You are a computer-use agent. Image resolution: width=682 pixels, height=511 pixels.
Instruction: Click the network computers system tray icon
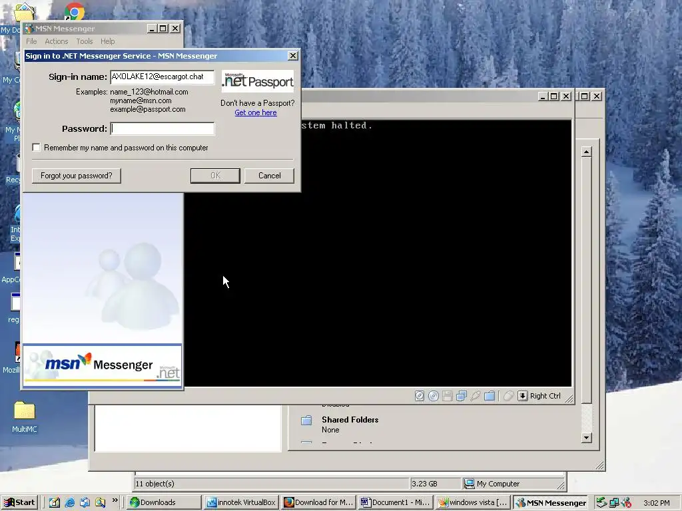click(613, 502)
